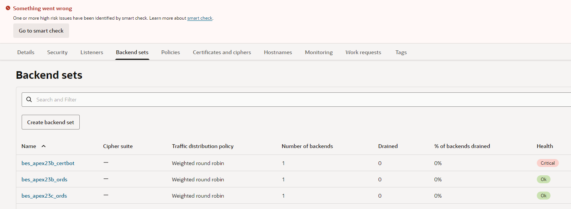Open Certificates and ciphers tab
The image size is (571, 209).
click(222, 52)
